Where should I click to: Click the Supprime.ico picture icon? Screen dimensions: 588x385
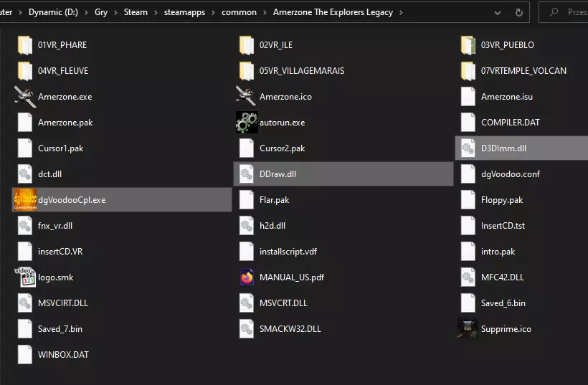pos(468,329)
